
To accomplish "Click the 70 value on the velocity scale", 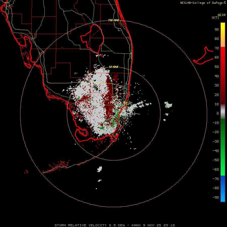I will (x=217, y=48).
